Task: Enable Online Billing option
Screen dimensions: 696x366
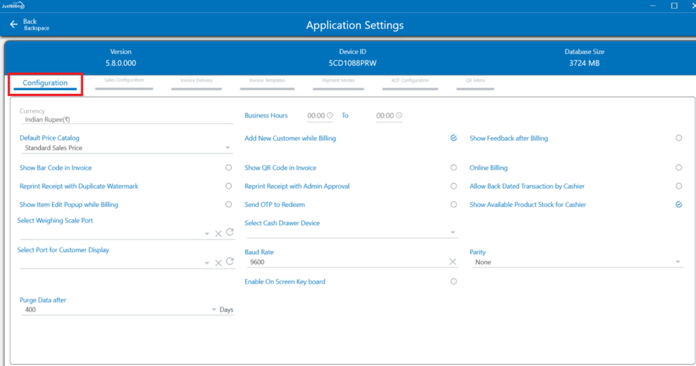Action: (x=679, y=167)
